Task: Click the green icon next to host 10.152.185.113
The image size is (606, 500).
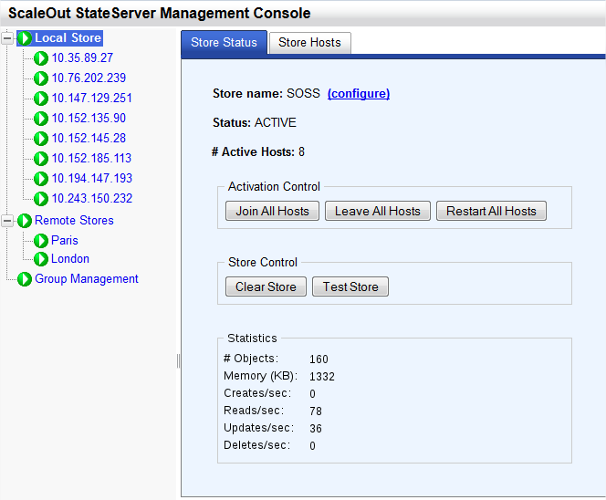Action: [41, 159]
